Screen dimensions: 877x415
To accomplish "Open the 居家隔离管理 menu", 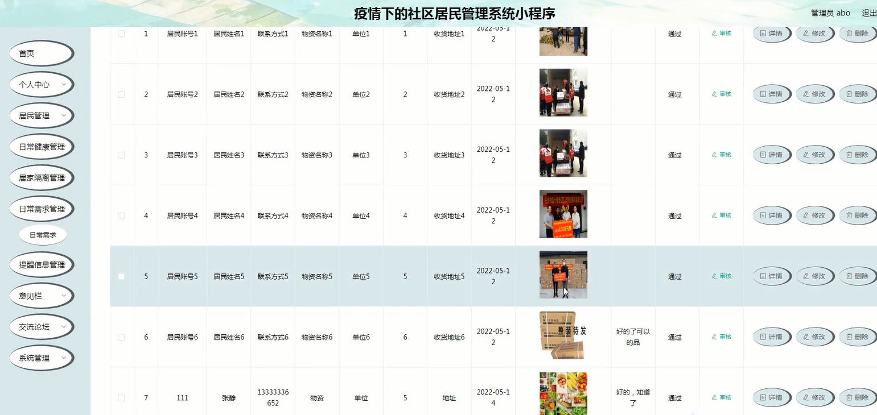I will point(42,178).
